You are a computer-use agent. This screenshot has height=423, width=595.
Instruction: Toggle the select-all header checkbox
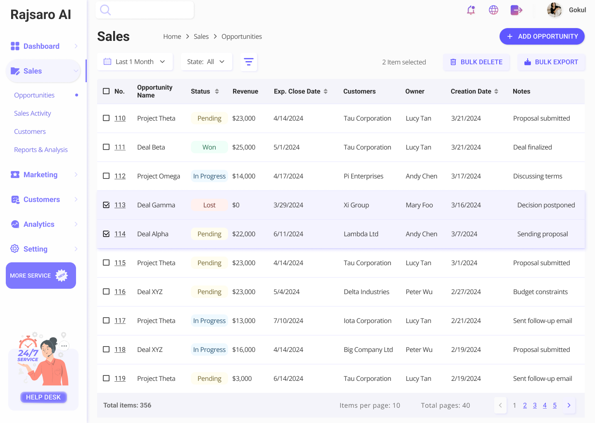coord(106,91)
